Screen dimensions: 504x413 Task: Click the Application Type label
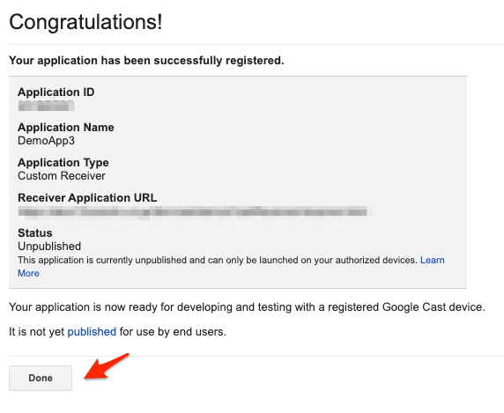(63, 163)
